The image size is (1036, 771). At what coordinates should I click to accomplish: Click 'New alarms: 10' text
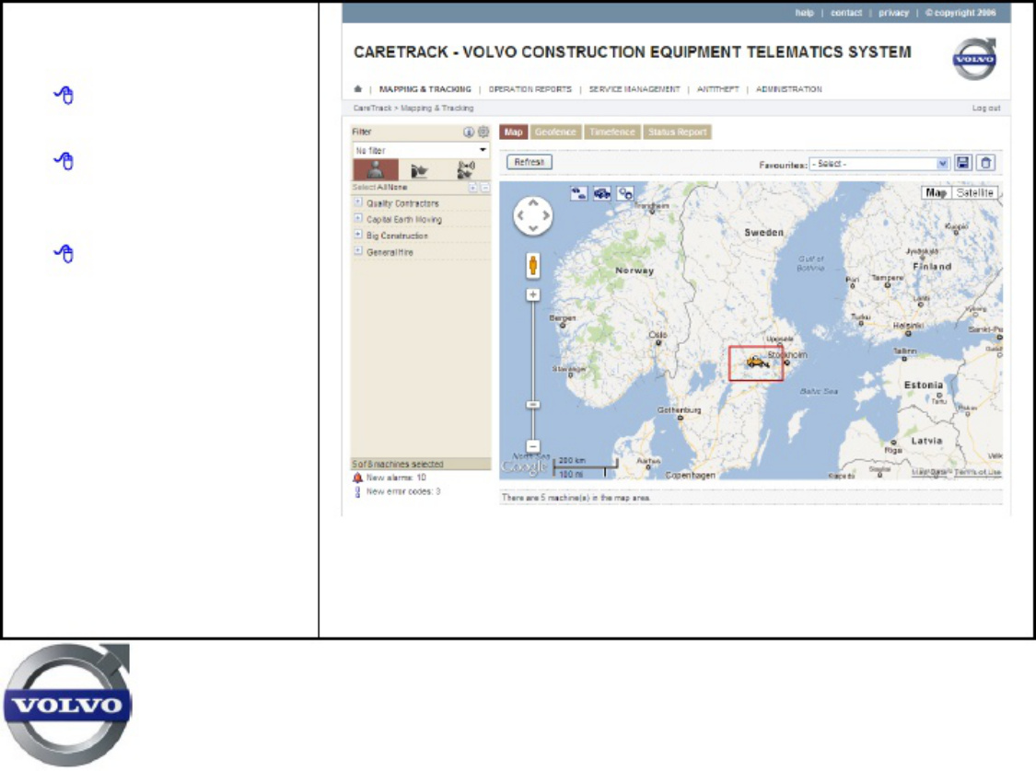click(396, 478)
